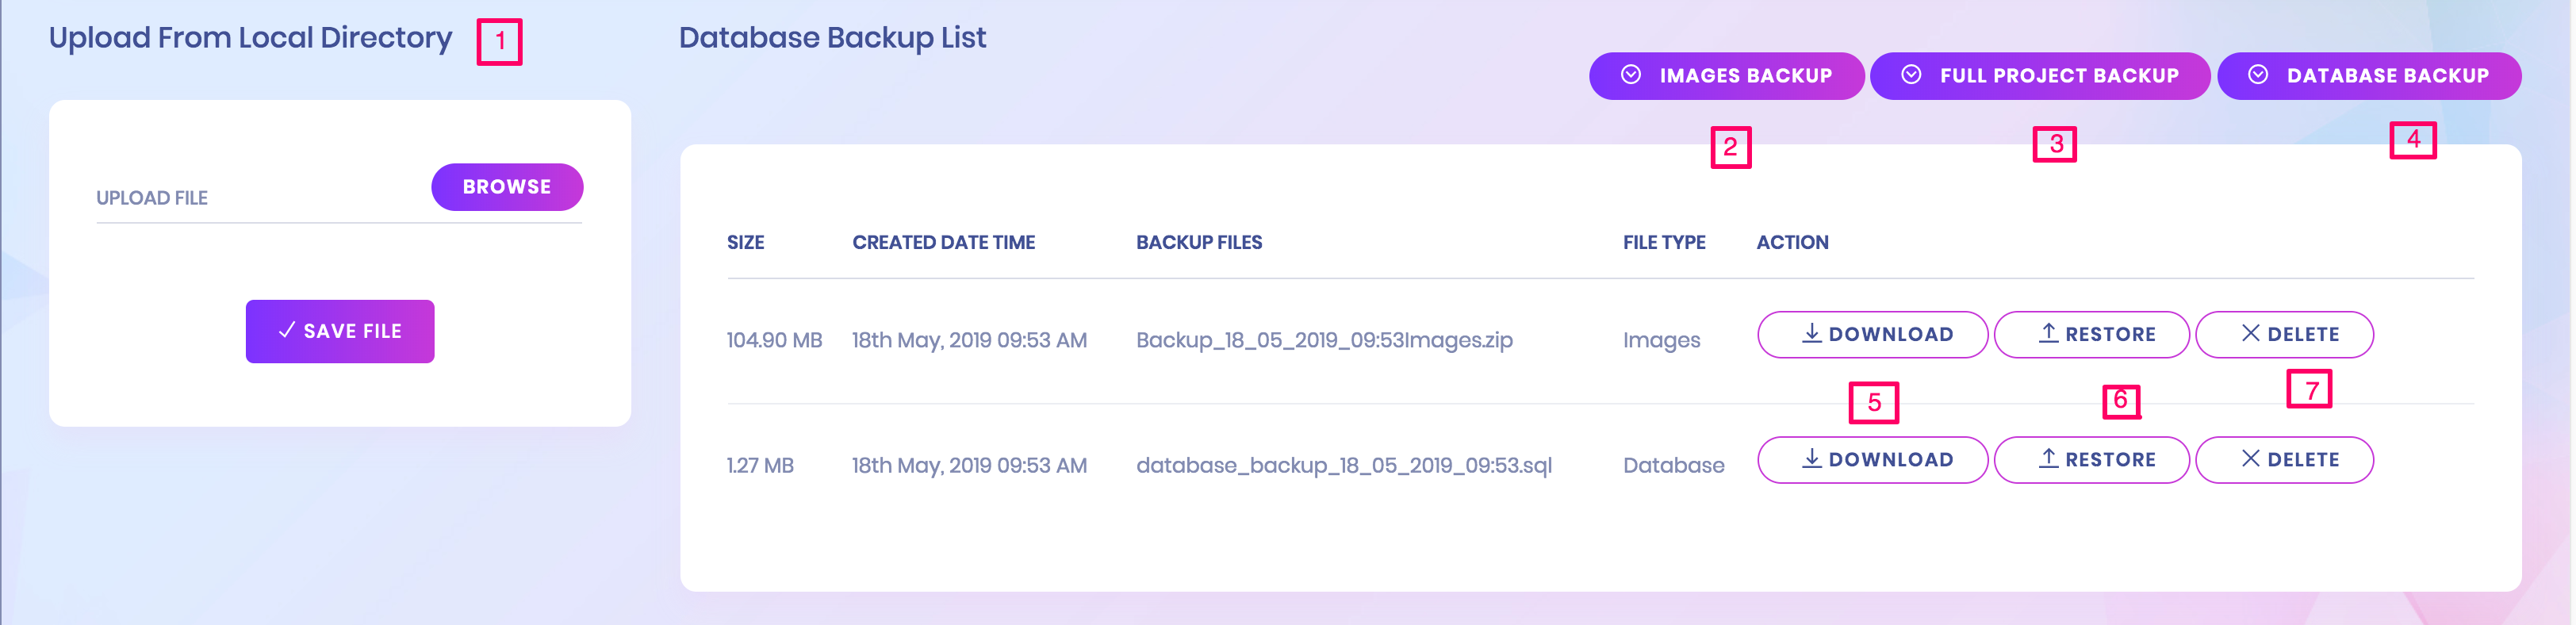This screenshot has width=2576, height=625.
Task: Click the X icon to delete Images backup
Action: tap(2250, 334)
